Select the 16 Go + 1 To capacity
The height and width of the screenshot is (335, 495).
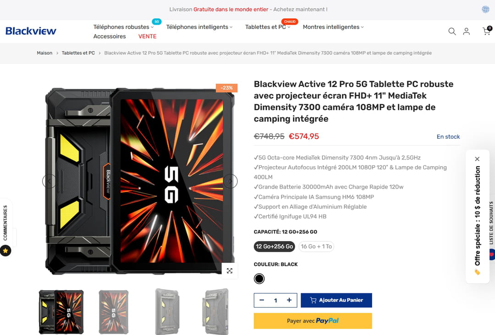(x=316, y=246)
